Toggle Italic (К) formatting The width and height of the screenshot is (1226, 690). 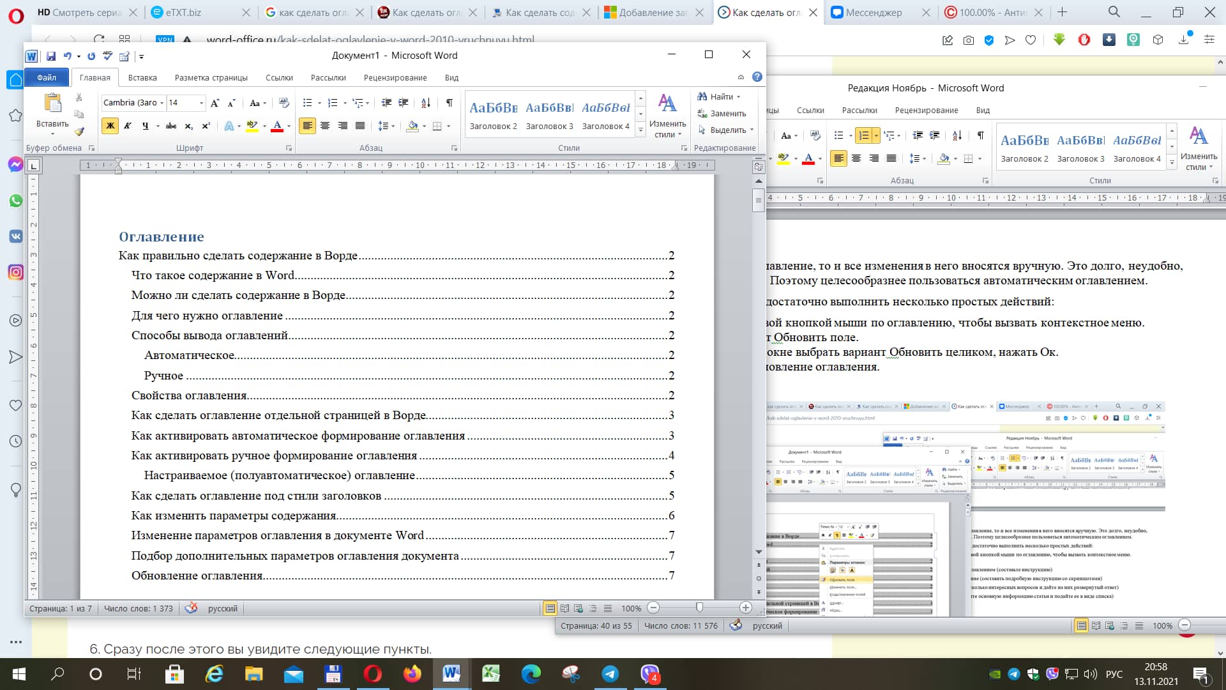pyautogui.click(x=128, y=126)
